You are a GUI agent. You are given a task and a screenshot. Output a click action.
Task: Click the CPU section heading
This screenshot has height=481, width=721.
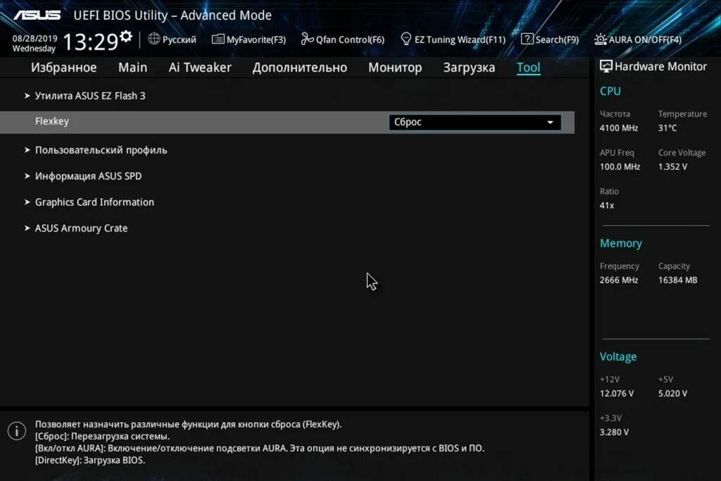point(610,91)
